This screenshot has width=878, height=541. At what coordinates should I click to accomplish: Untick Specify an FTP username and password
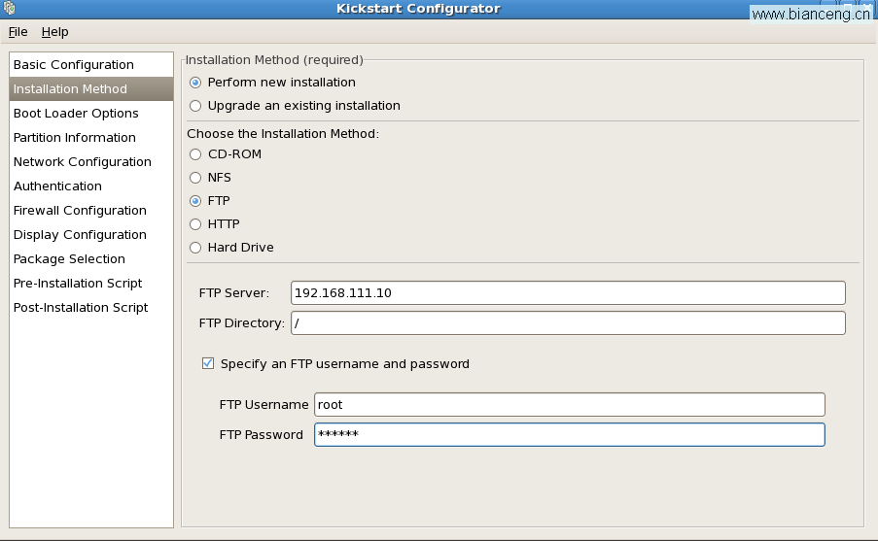pos(208,363)
